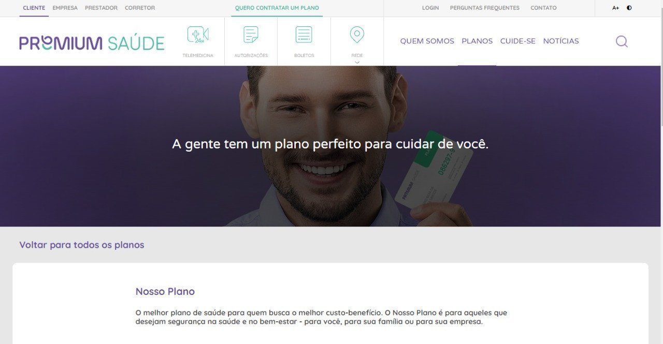The height and width of the screenshot is (344, 663).
Task: Open the Telemedicina 24h video icon
Action: point(198,35)
